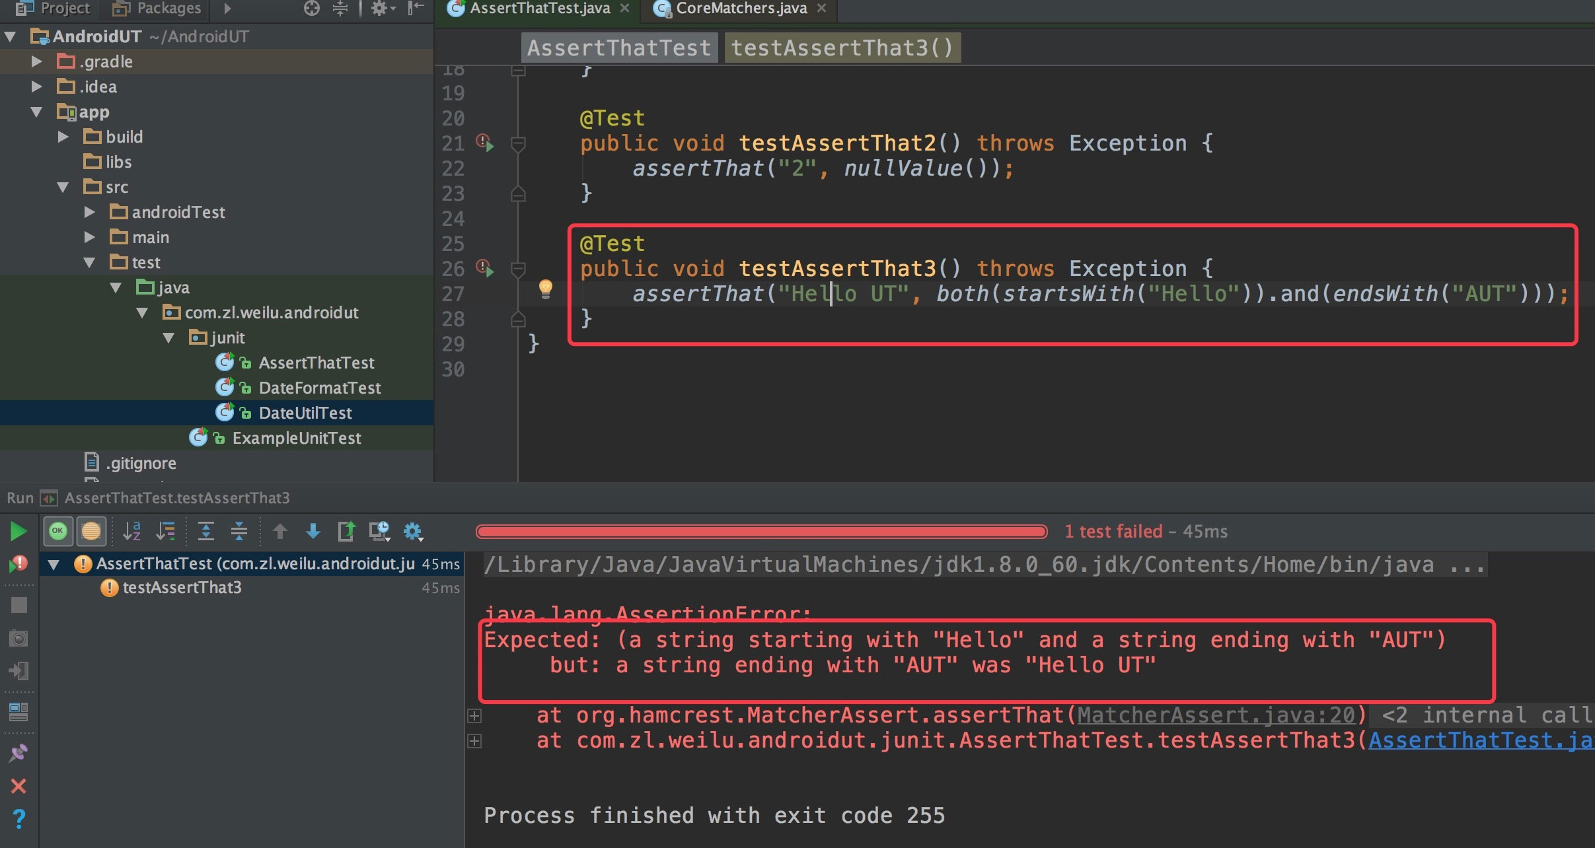Click Export Test Results icon
1595x848 pixels.
pos(346,531)
